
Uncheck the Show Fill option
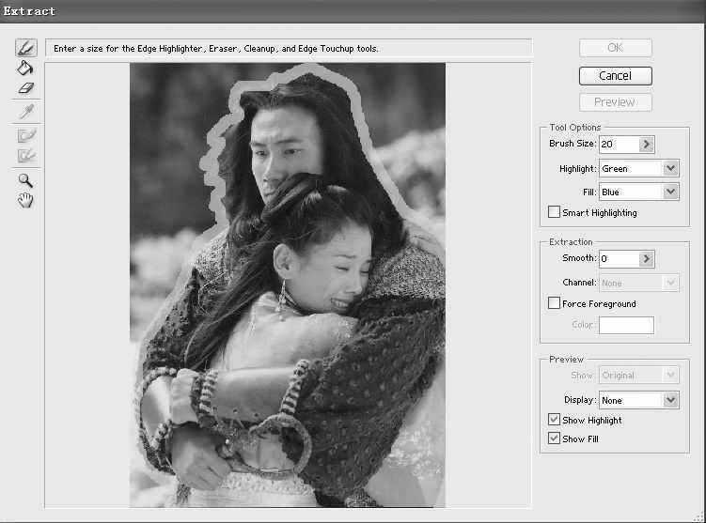pos(555,439)
